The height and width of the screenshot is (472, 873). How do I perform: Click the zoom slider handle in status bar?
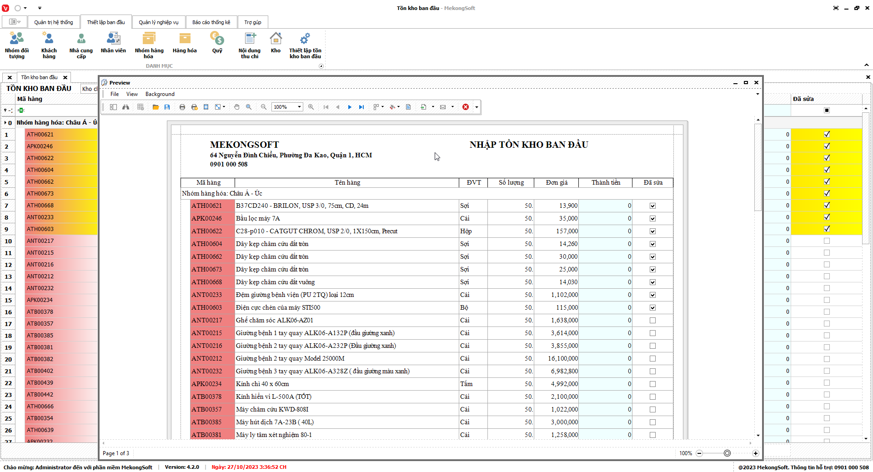727,453
